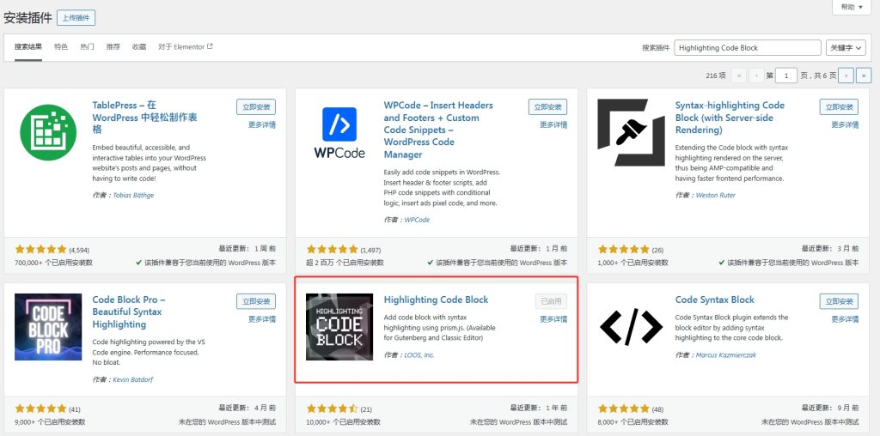Install TablePress with 立即安装 button
The height and width of the screenshot is (436, 880).
256,107
